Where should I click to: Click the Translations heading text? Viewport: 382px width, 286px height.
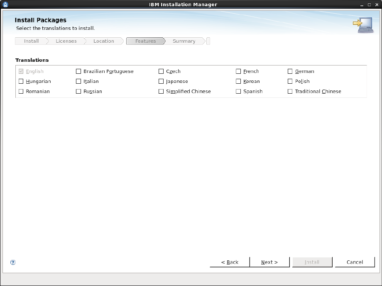pos(32,60)
